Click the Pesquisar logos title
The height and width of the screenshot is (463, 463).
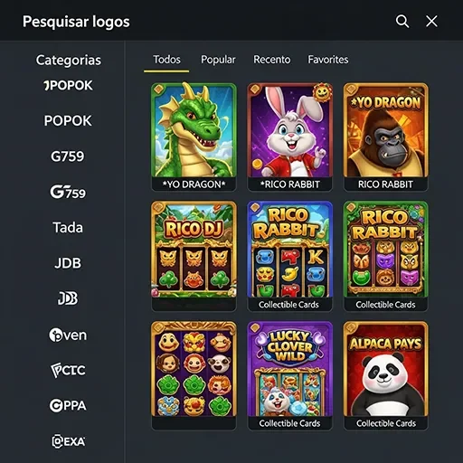[x=76, y=22]
